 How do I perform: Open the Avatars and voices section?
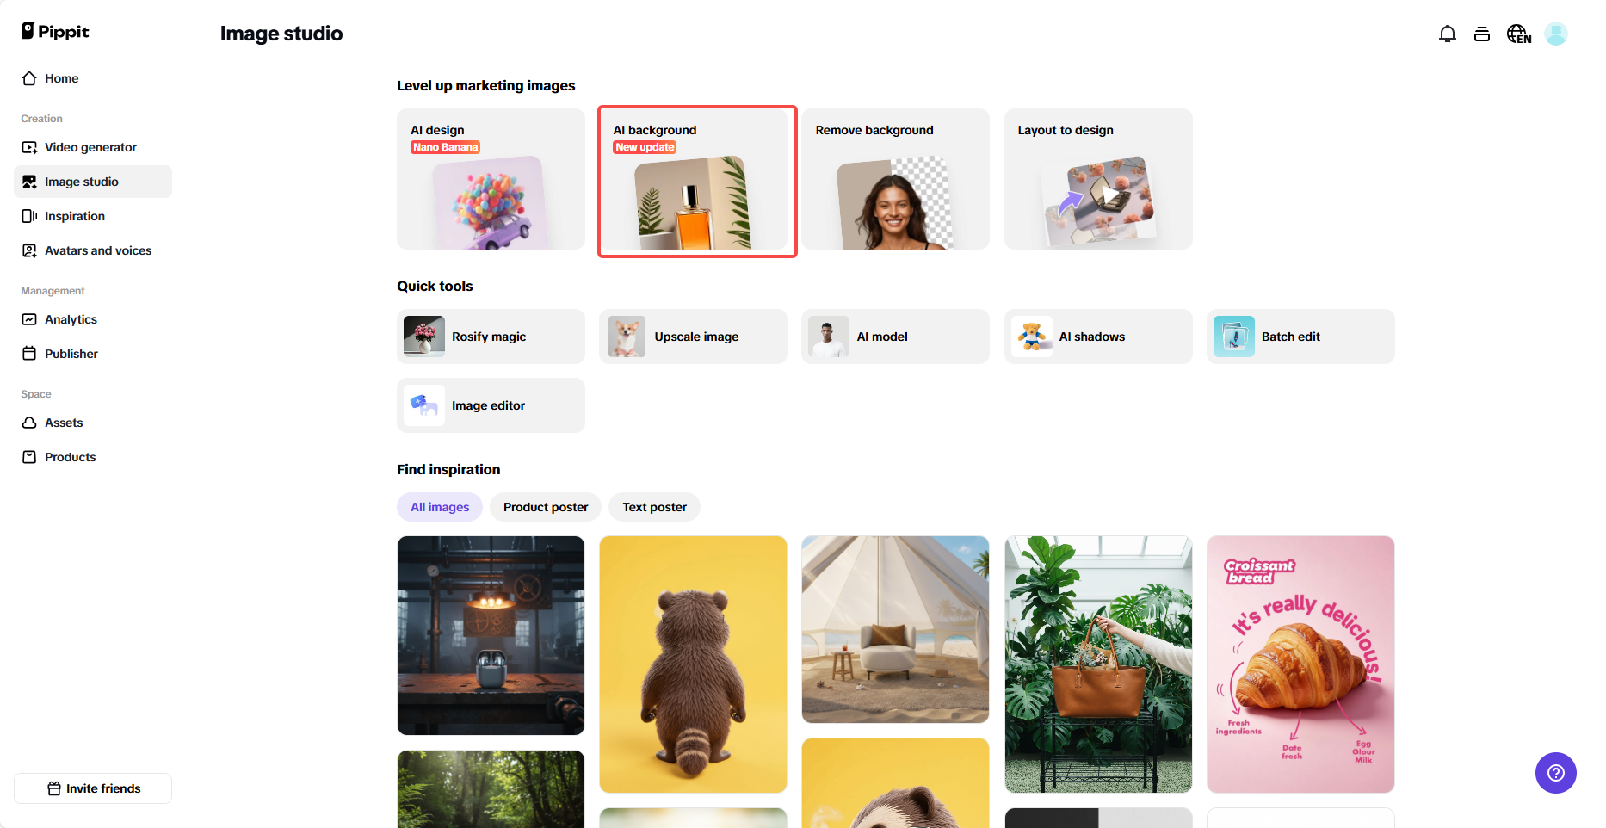98,250
